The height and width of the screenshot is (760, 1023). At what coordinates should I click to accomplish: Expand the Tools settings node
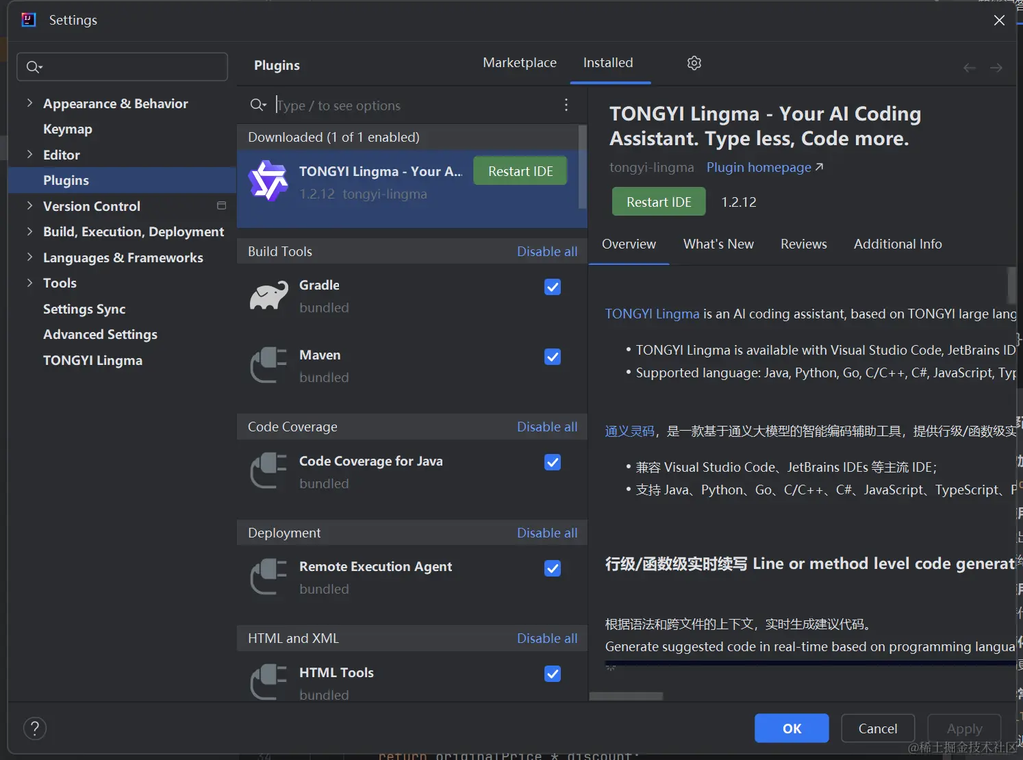click(x=29, y=283)
